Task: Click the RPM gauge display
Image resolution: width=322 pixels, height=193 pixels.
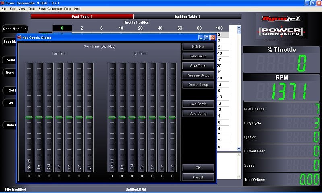Action: click(x=281, y=91)
